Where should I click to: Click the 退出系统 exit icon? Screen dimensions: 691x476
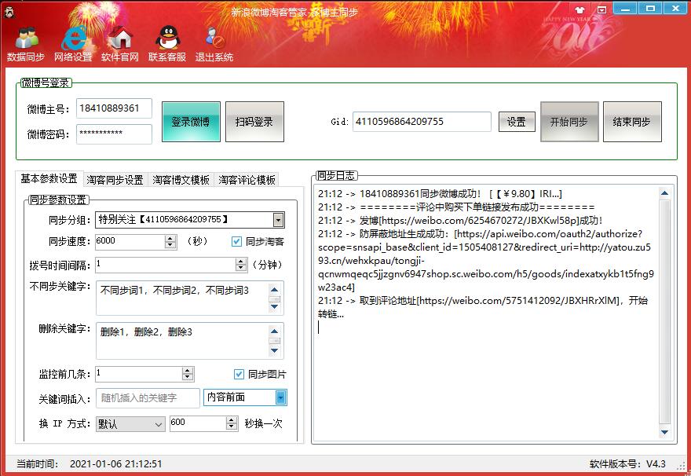click(214, 44)
